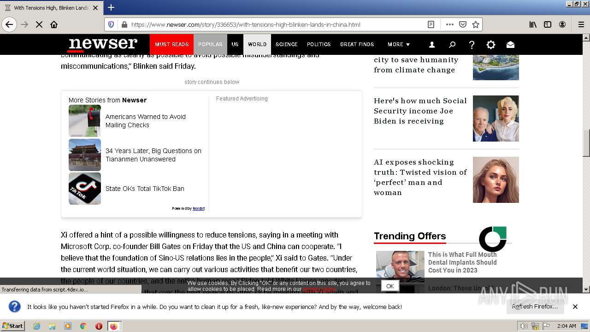590x332 pixels.
Task: Open the Newser search magnifier
Action: 452,45
